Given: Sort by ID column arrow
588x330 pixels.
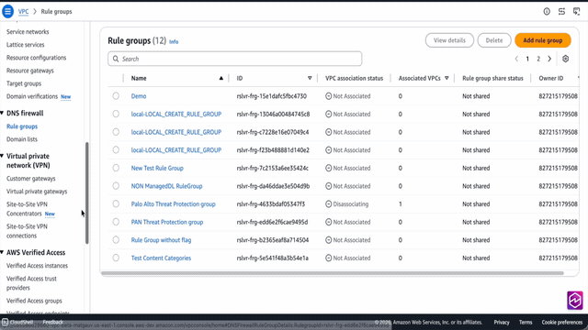Looking at the screenshot, I should (310, 78).
